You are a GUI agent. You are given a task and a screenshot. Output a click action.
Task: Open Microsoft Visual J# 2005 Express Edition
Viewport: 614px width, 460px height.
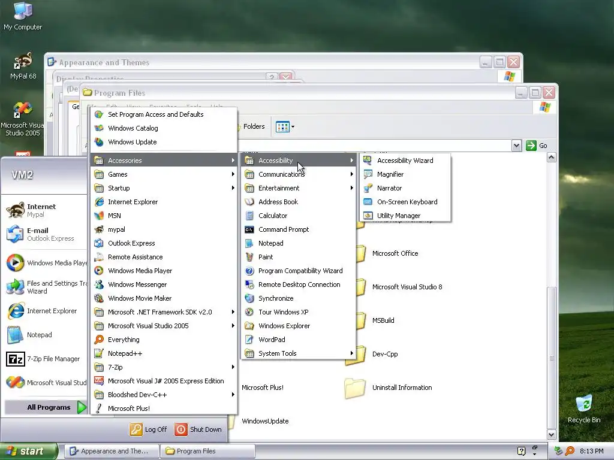click(164, 381)
